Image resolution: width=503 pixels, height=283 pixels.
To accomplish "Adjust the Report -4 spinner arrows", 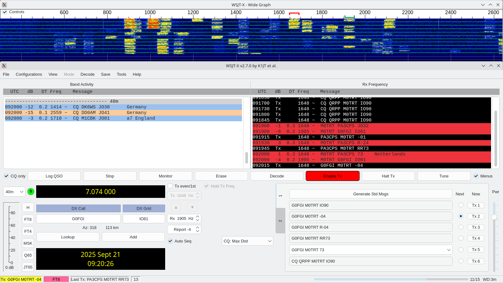I will click(198, 229).
